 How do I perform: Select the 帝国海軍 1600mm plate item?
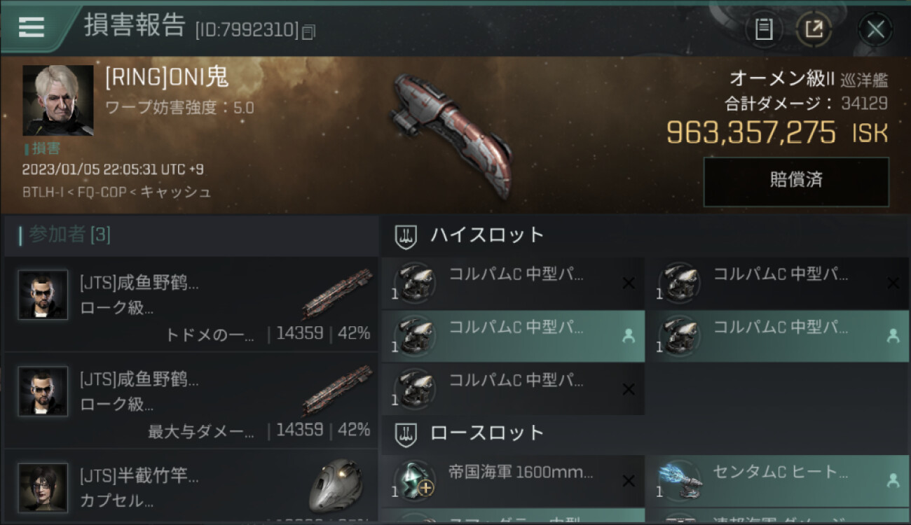[513, 481]
